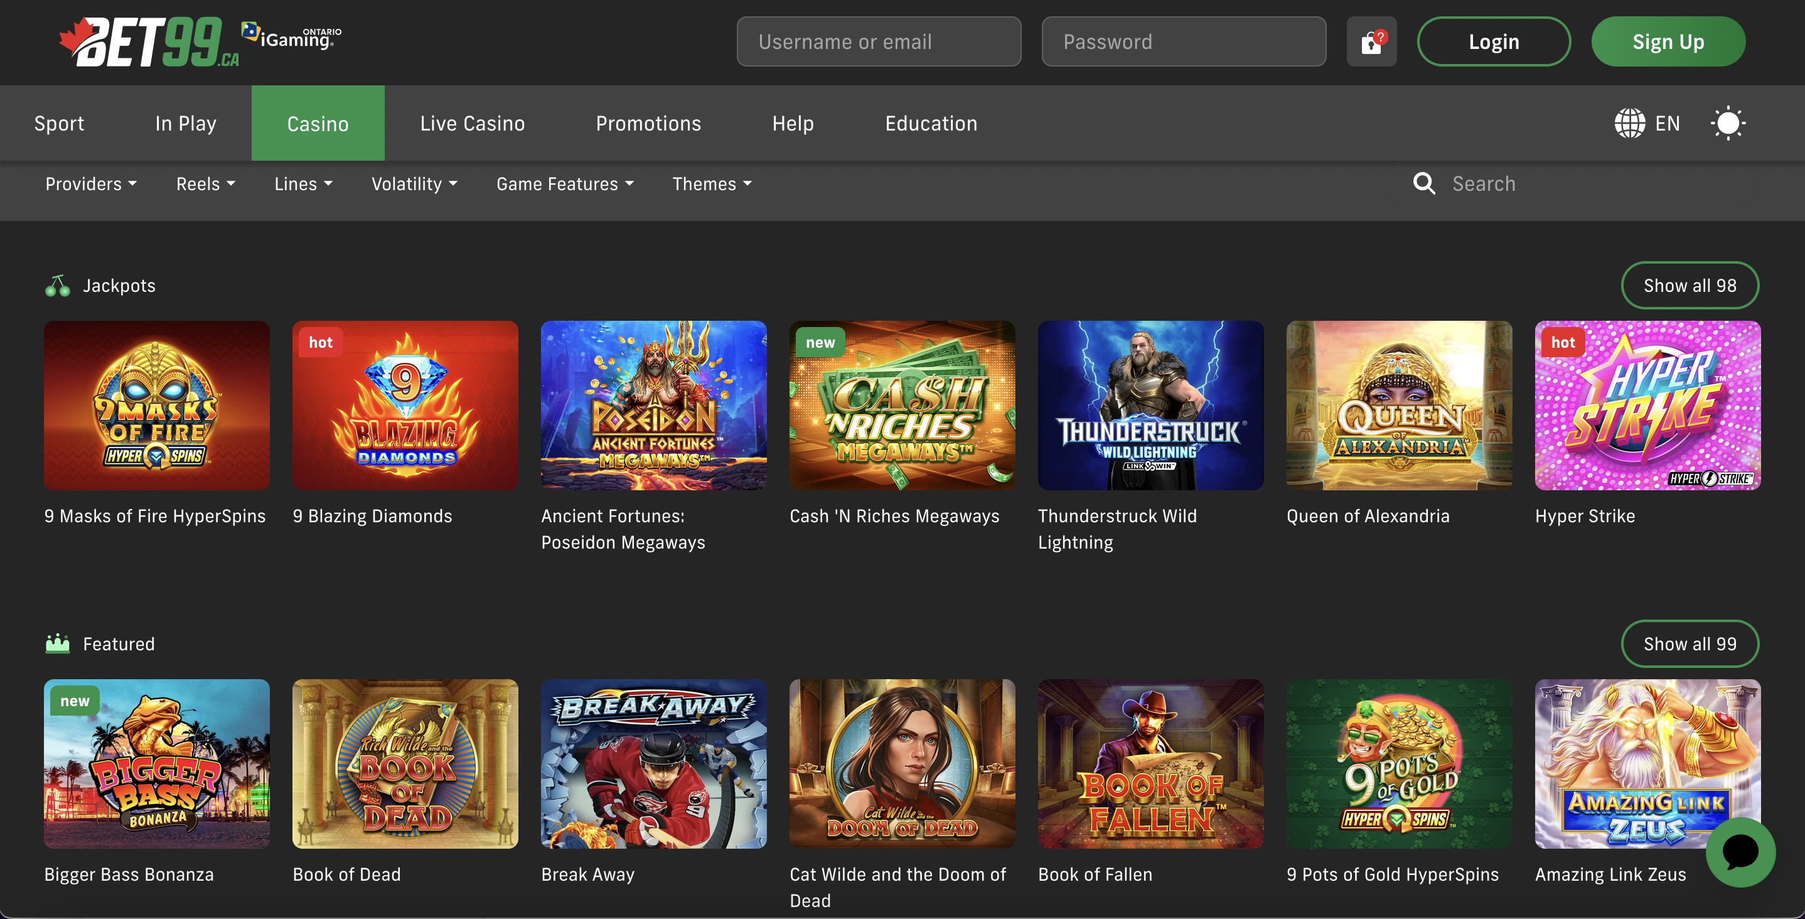Screen dimensions: 1805x919
Task: Open the In Play tab
Action: click(x=186, y=124)
